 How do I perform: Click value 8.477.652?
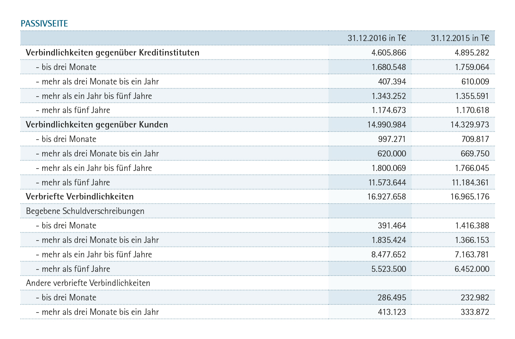tap(389, 255)
